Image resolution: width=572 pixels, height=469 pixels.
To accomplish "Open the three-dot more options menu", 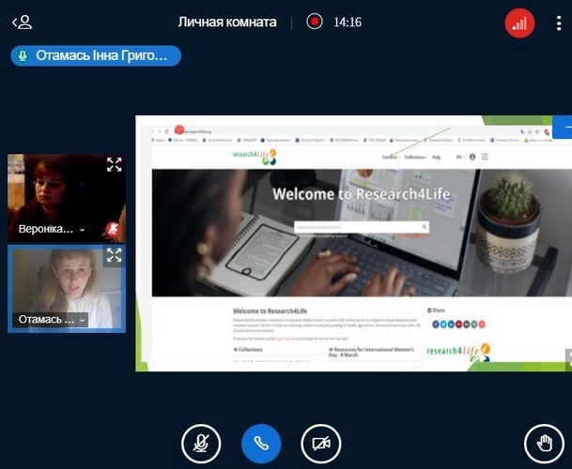I will 558,23.
